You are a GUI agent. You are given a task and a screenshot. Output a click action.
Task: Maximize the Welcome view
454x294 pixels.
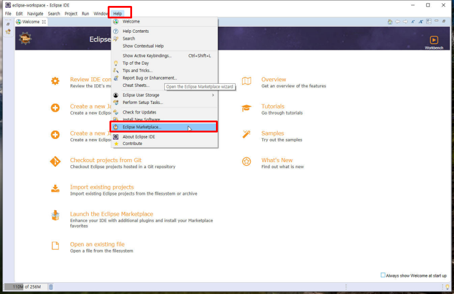click(444, 21)
